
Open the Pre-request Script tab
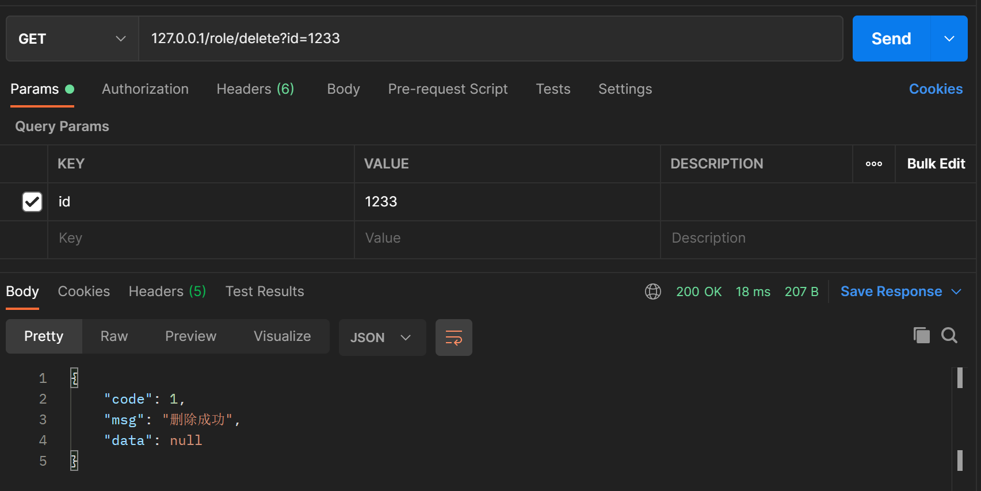click(x=448, y=89)
